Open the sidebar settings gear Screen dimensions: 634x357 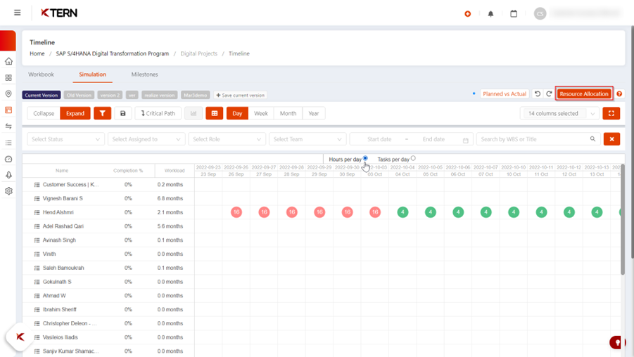click(x=8, y=191)
